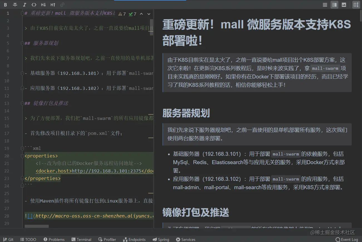Decrease header level with H-down icon

[x=43, y=5]
